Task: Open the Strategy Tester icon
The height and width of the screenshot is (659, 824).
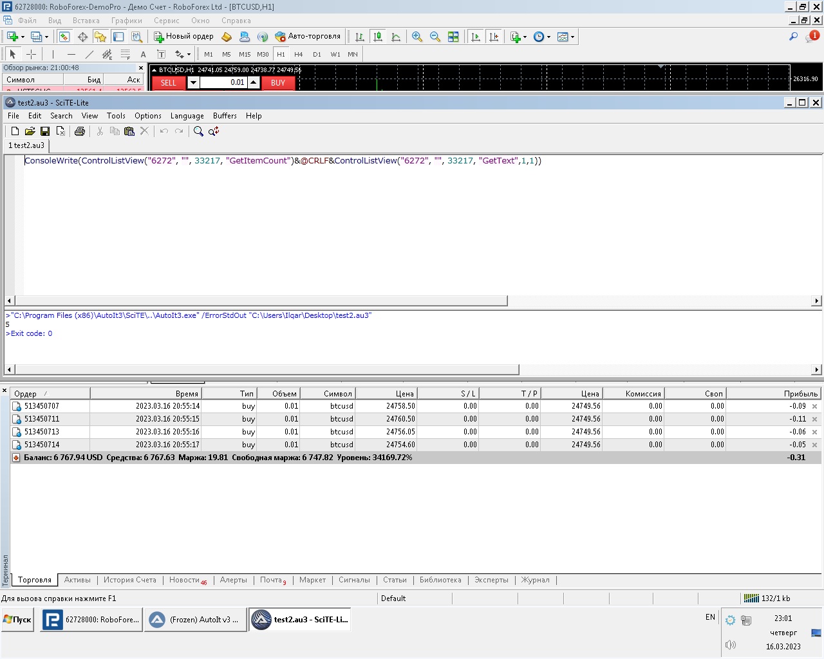Action: [136, 37]
